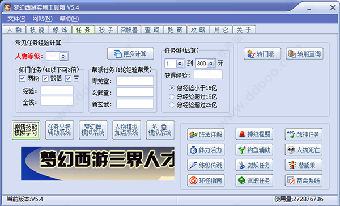
Task: Open 官职任务 button
Action: tap(254, 180)
